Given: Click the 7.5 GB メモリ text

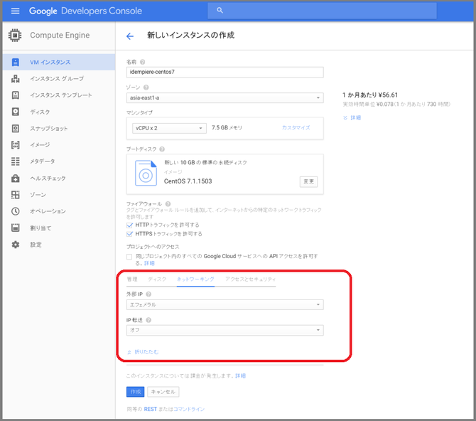Looking at the screenshot, I should 227,128.
